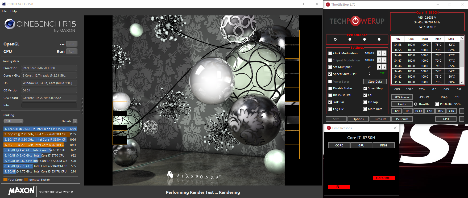This screenshot has width=468, height=198.
Task: Enable Disable Turbo checkbox
Action: (x=330, y=88)
